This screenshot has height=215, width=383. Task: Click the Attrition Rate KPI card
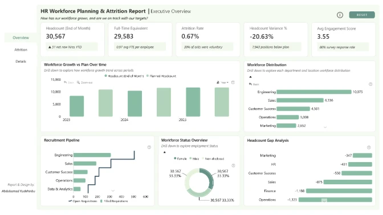coord(208,39)
